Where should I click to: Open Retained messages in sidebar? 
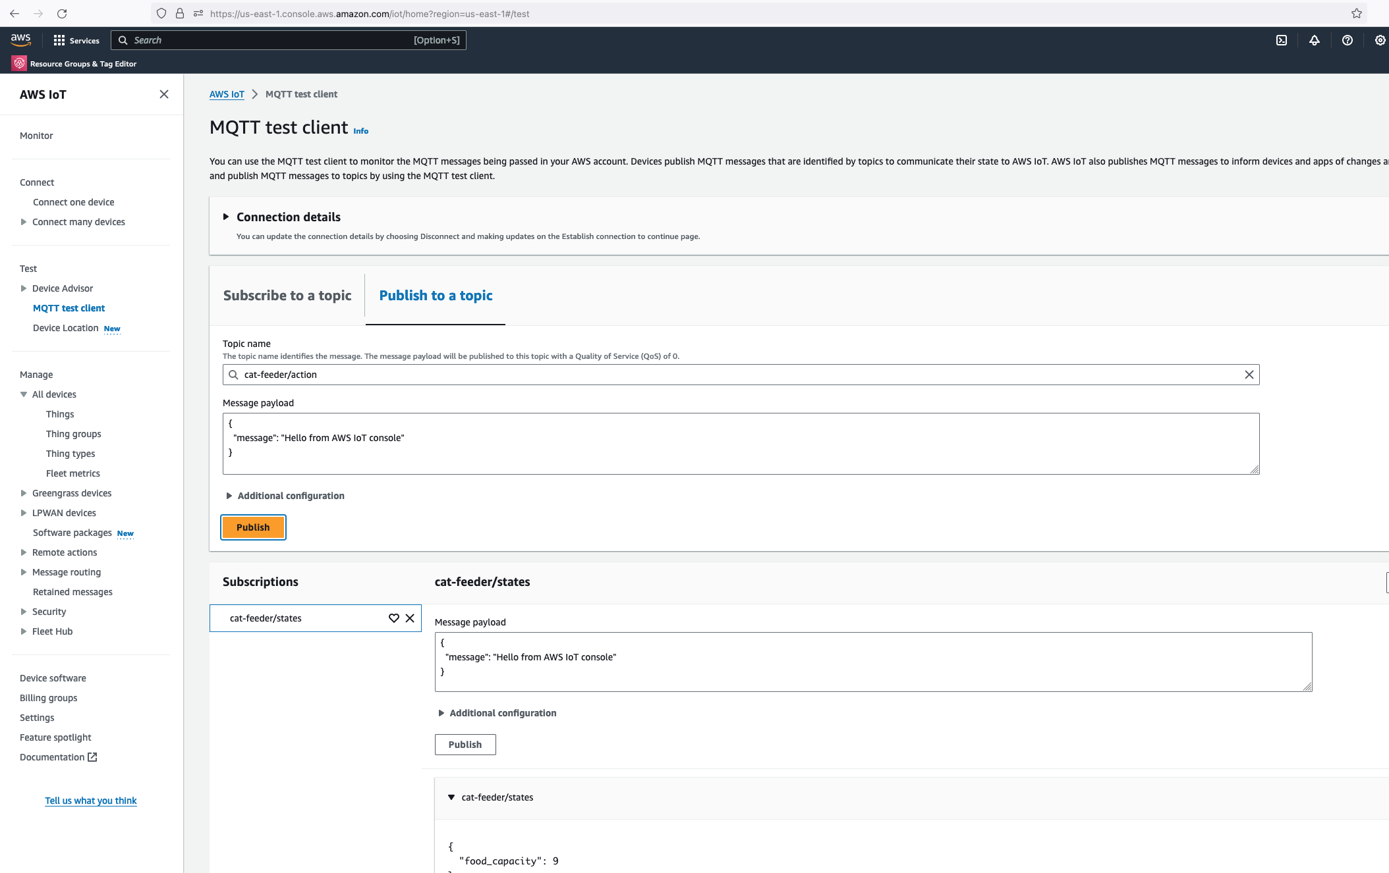coord(72,592)
